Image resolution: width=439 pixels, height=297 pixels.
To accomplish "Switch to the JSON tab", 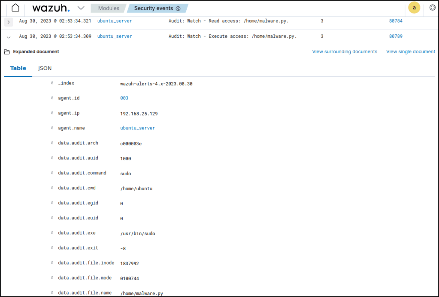I will (45, 68).
